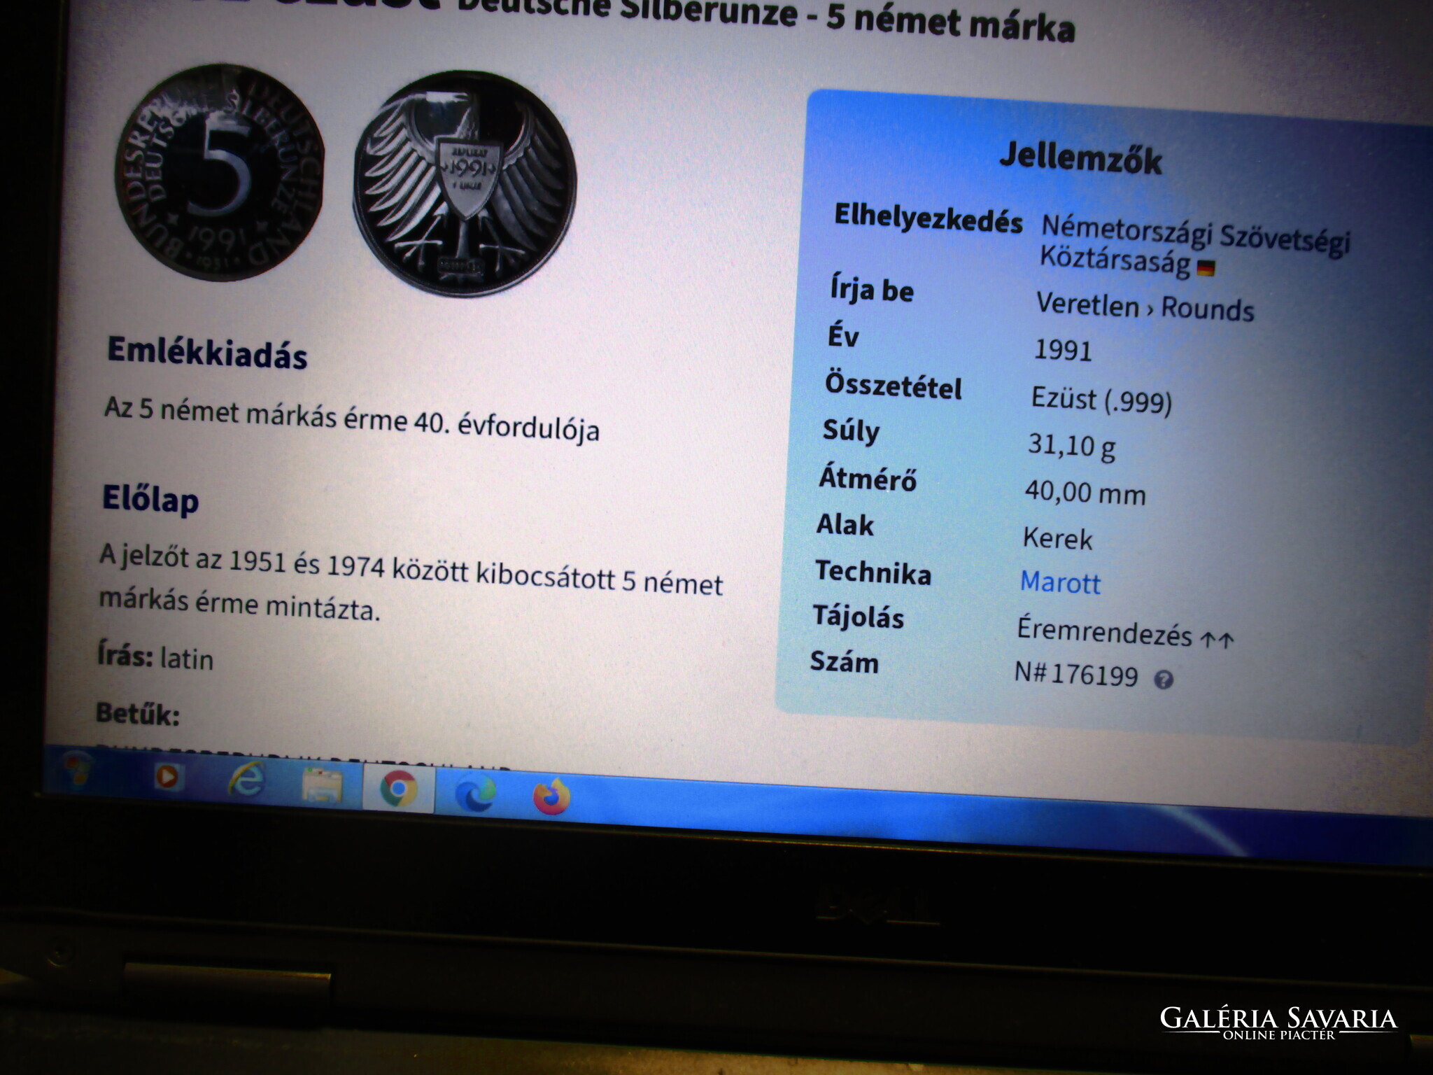
Task: Select the Jellemzők panel heading
Action: (x=1080, y=157)
